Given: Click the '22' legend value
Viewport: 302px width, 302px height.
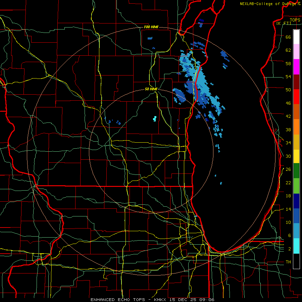Looking at the screenshot, I should pos(288,183).
